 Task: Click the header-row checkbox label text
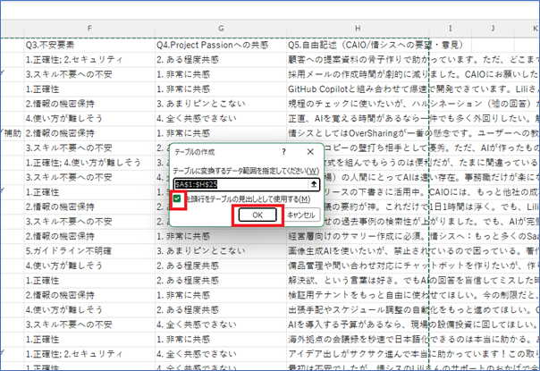pyautogui.click(x=249, y=198)
